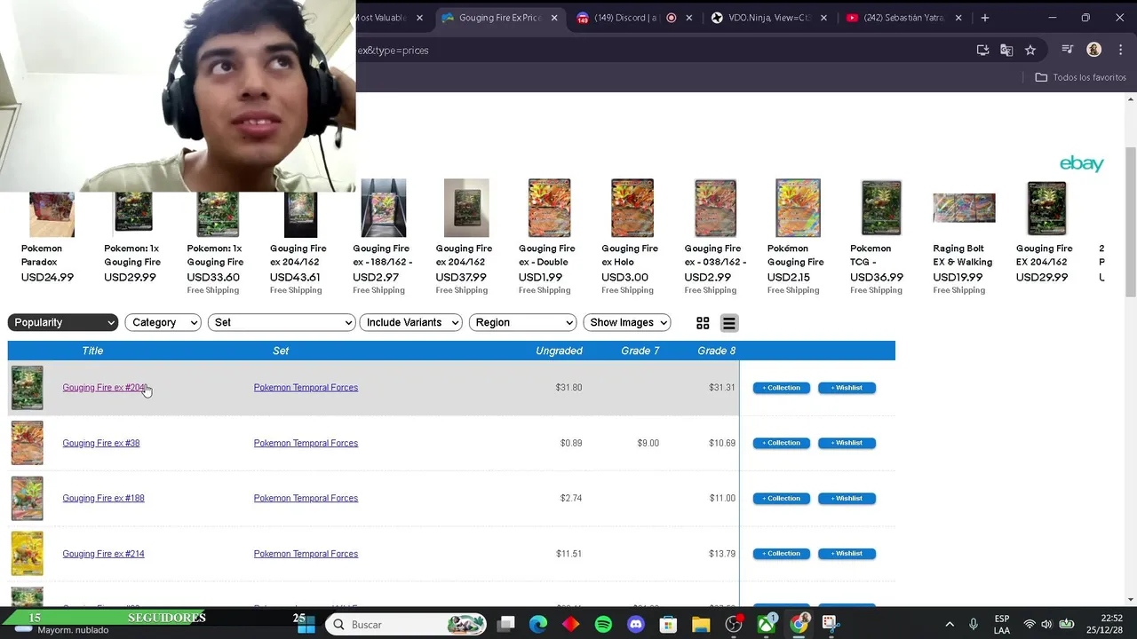Switch to list view of results
The height and width of the screenshot is (639, 1137).
point(728,323)
